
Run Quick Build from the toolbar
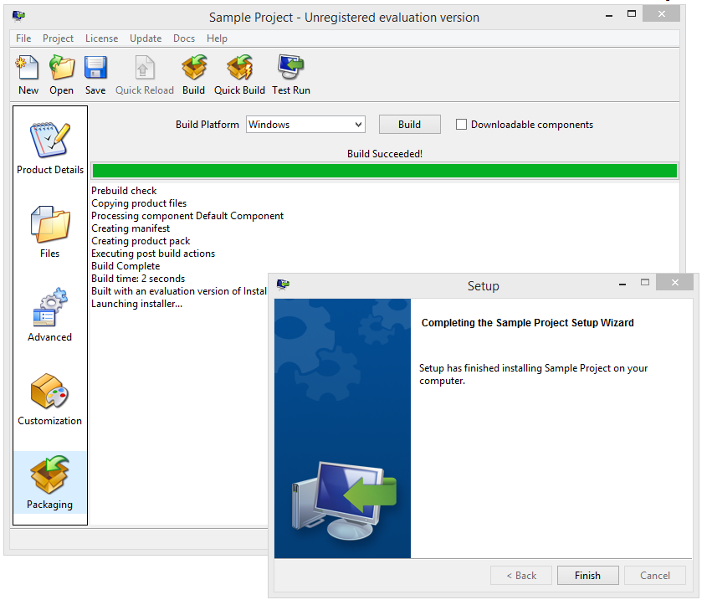(x=239, y=75)
